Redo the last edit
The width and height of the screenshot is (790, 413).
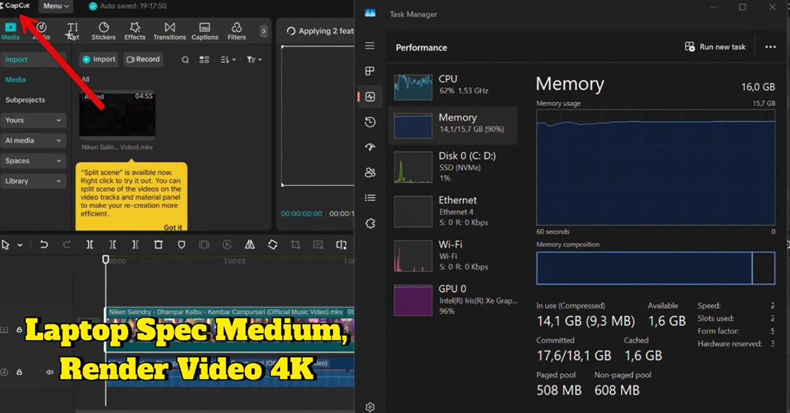pyautogui.click(x=66, y=245)
